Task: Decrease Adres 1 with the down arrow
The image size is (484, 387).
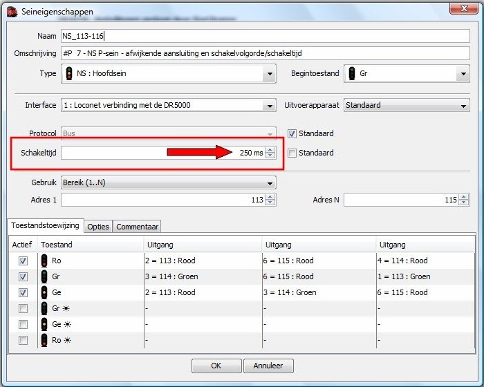Action: 270,202
